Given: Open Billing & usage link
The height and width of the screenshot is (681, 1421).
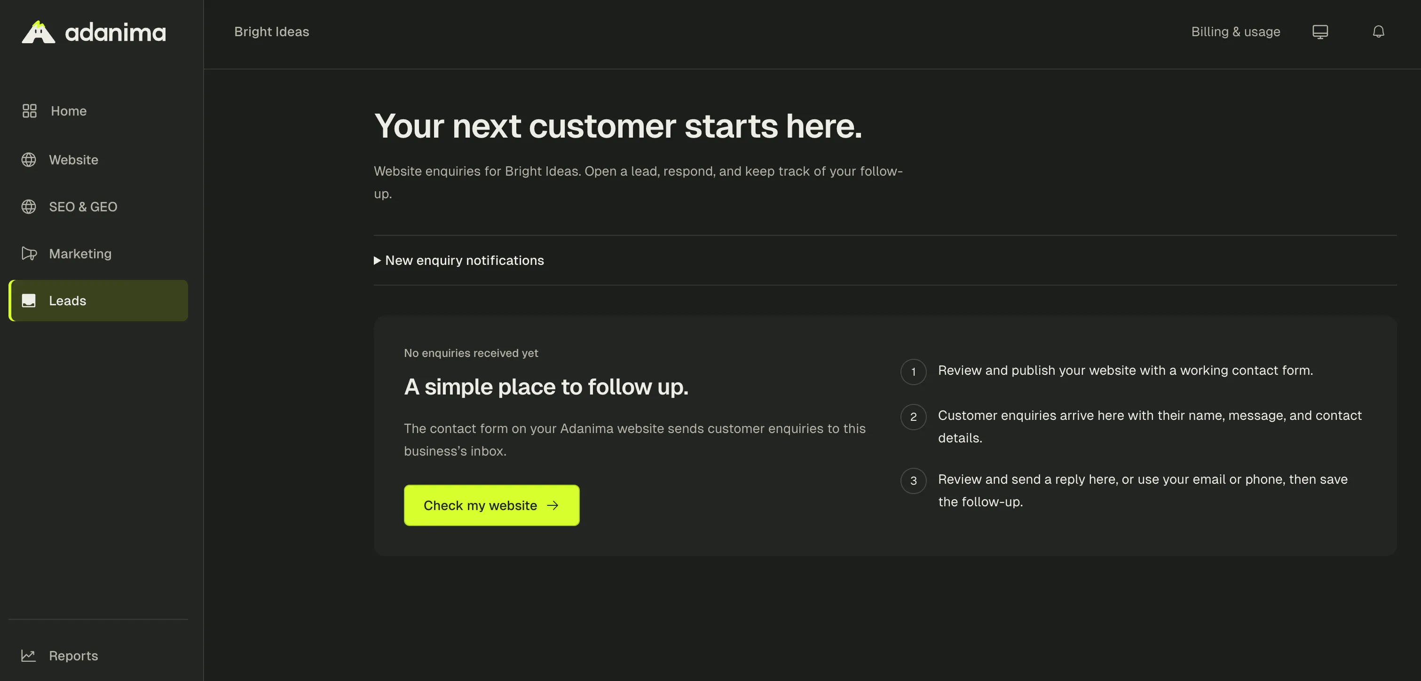Looking at the screenshot, I should tap(1236, 32).
